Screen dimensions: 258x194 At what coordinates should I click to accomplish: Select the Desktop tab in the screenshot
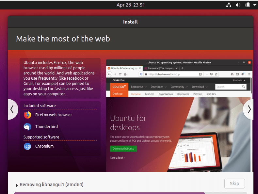tap(118, 94)
